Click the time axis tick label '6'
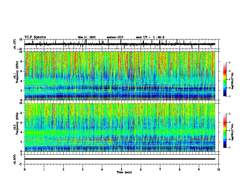The width and height of the screenshot is (246, 190). [x=141, y=170]
